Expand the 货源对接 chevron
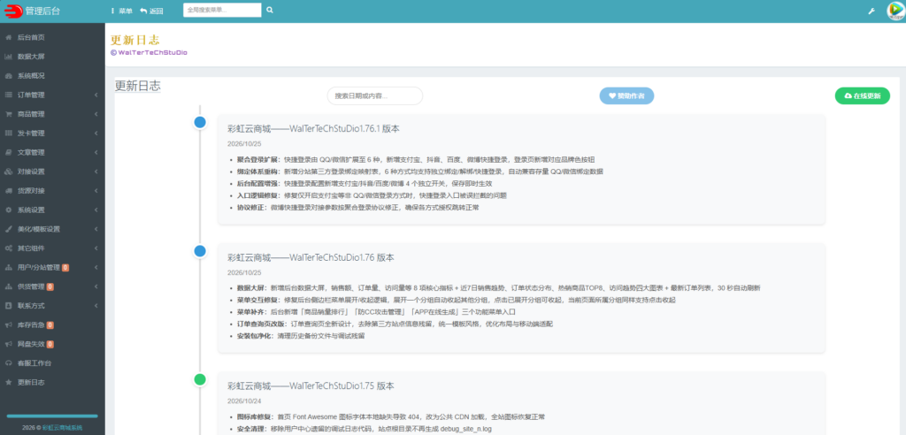 96,191
